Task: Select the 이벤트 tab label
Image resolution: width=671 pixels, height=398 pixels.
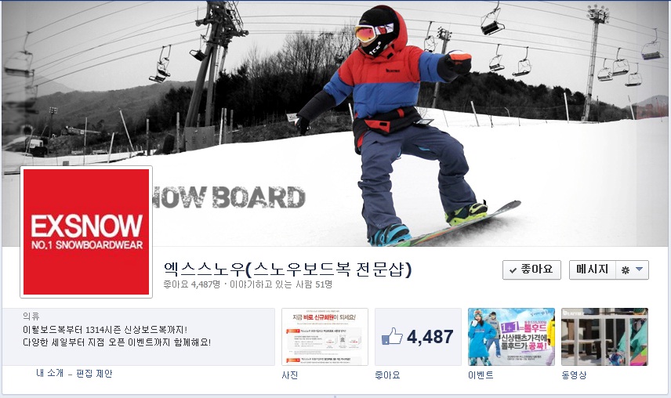Action: tap(481, 375)
